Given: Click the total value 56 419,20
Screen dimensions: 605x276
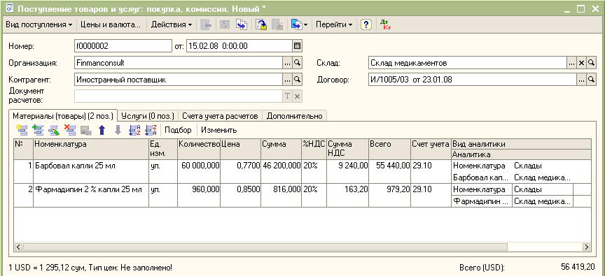Looking at the screenshot, I should point(578,267).
